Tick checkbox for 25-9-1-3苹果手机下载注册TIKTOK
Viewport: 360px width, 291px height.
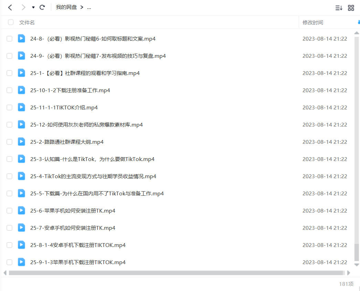tap(9, 262)
